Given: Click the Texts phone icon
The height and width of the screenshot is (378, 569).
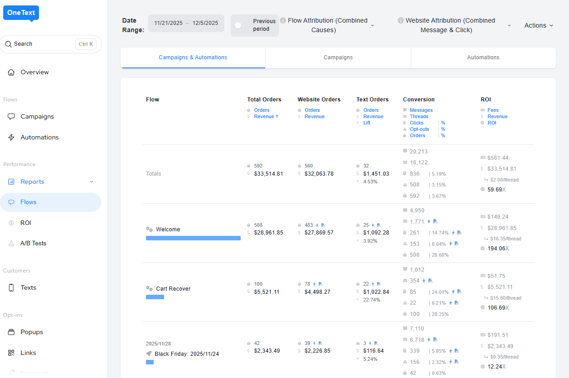Looking at the screenshot, I should pyautogui.click(x=11, y=288).
